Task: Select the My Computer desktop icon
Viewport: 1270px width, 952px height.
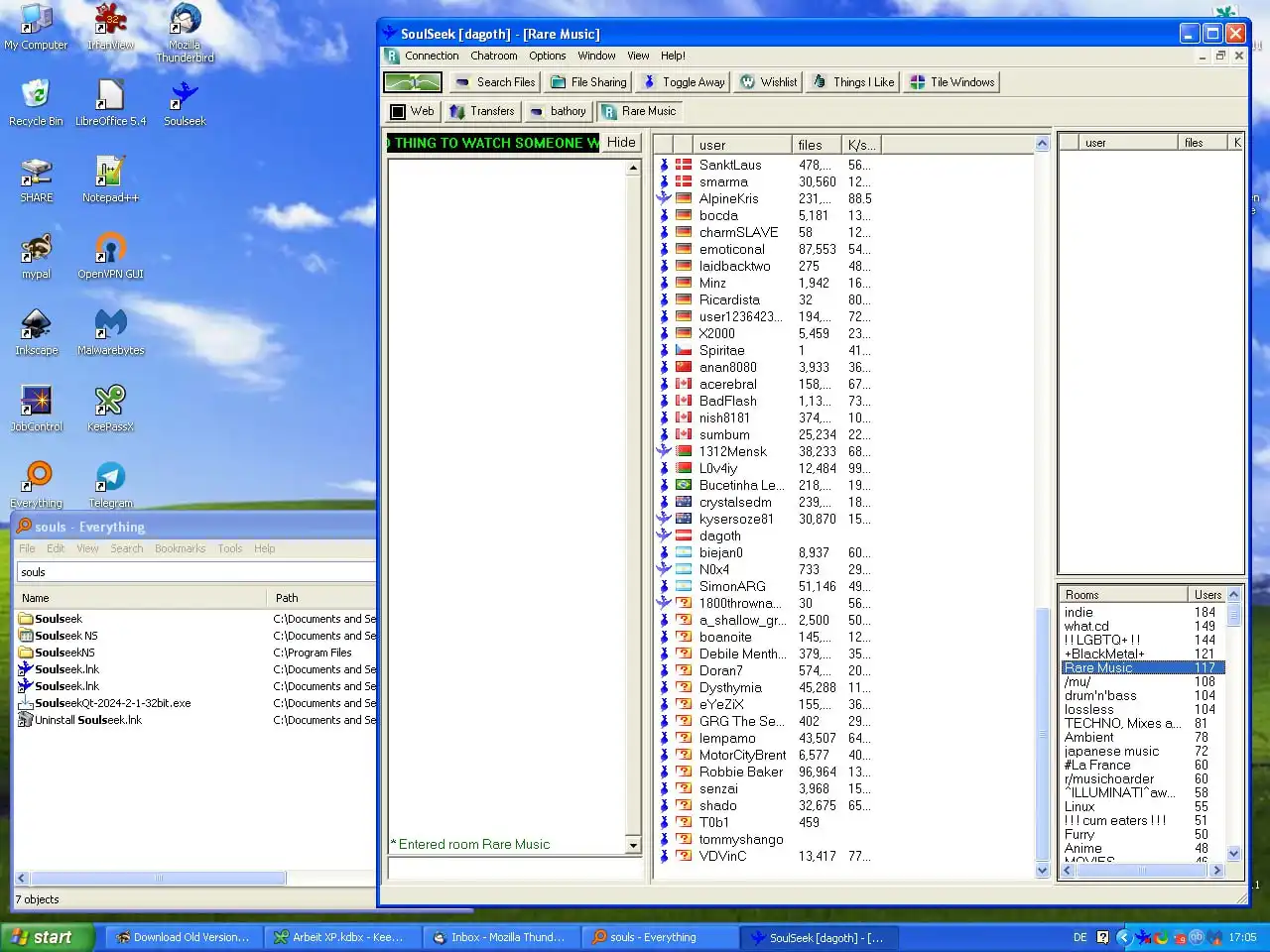Action: pos(36,28)
